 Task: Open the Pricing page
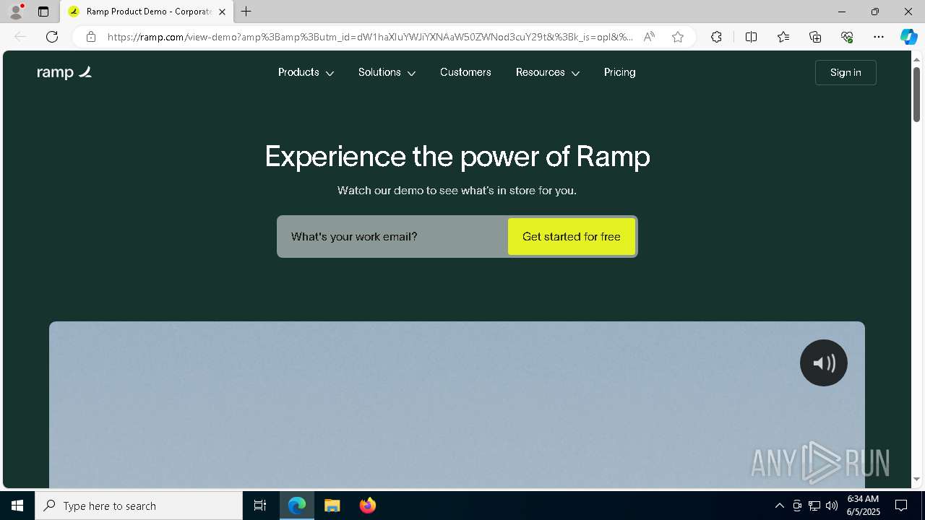point(620,72)
